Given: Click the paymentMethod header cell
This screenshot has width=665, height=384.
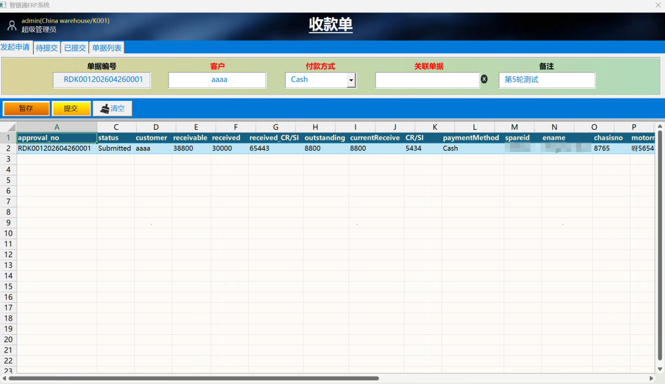Looking at the screenshot, I should (472, 138).
